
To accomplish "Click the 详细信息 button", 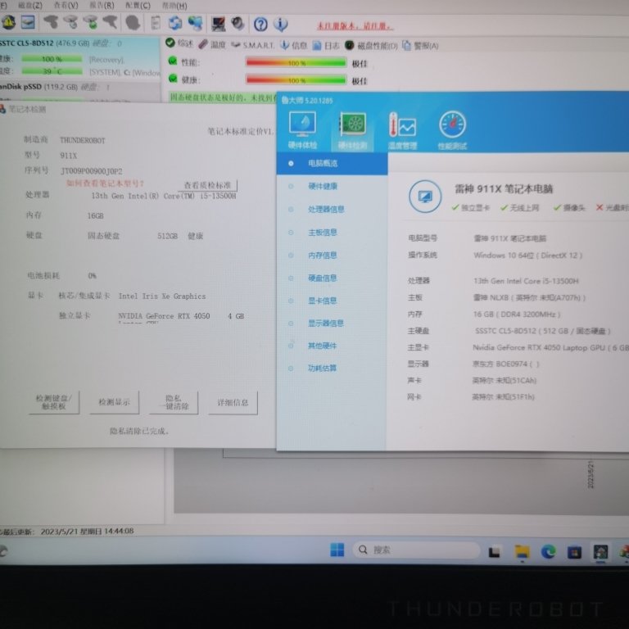I will (233, 402).
